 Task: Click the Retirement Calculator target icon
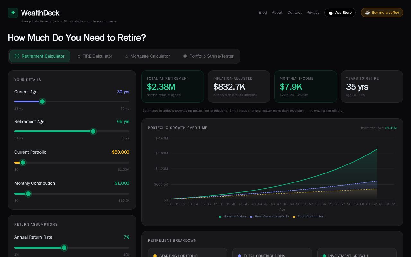coord(17,56)
